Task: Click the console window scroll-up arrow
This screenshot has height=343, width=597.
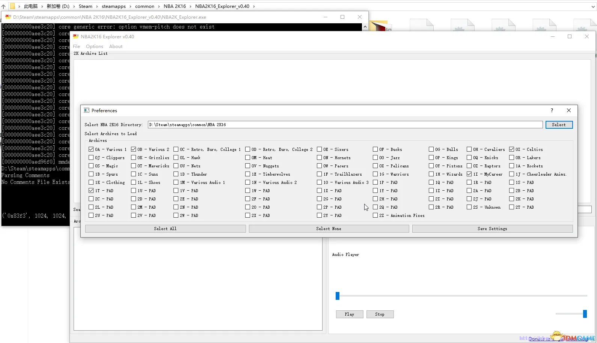Action: 365,27
